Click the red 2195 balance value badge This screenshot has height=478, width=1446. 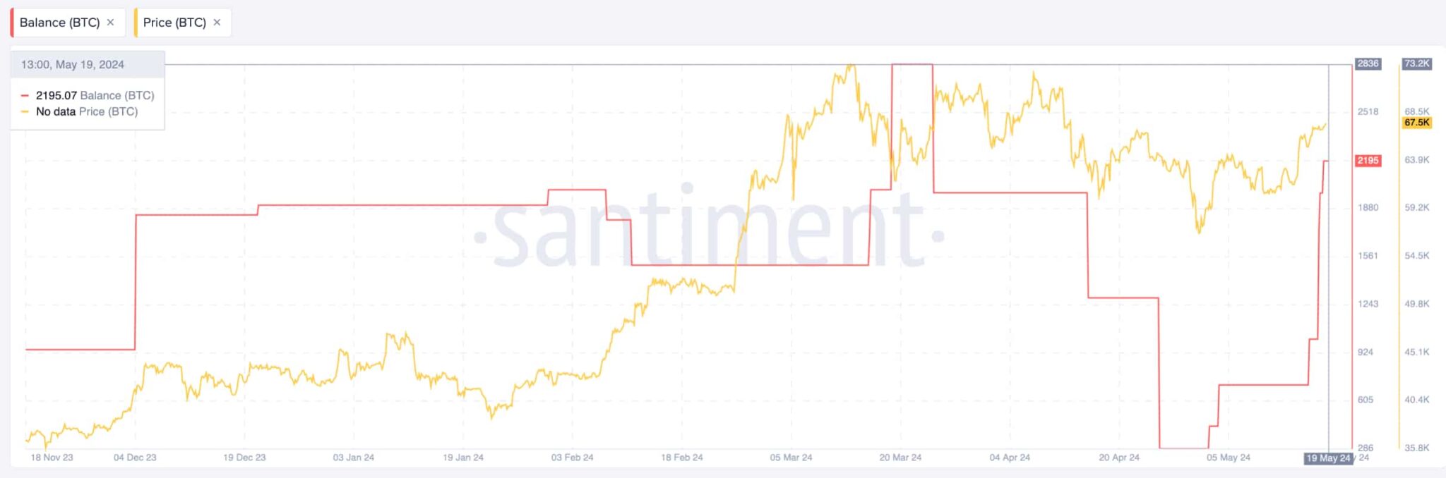[1368, 161]
